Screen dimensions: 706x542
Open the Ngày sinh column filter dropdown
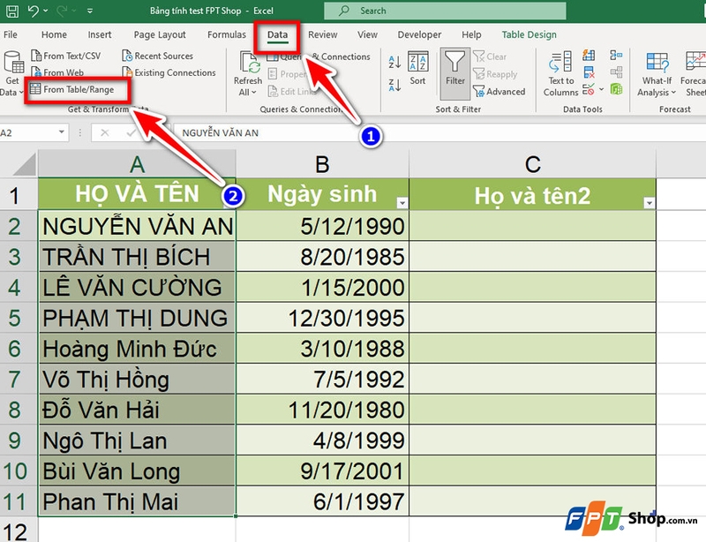[402, 201]
